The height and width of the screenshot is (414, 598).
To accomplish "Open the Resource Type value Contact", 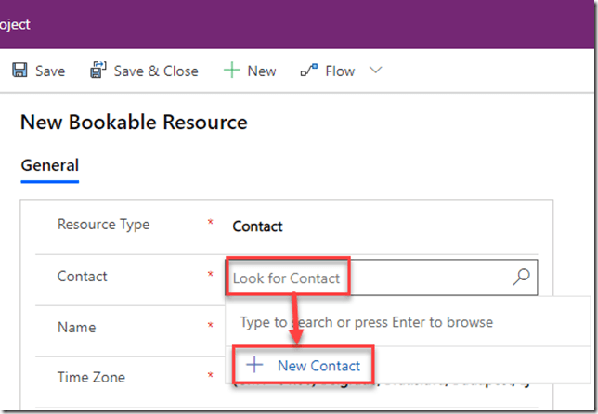I will point(257,226).
